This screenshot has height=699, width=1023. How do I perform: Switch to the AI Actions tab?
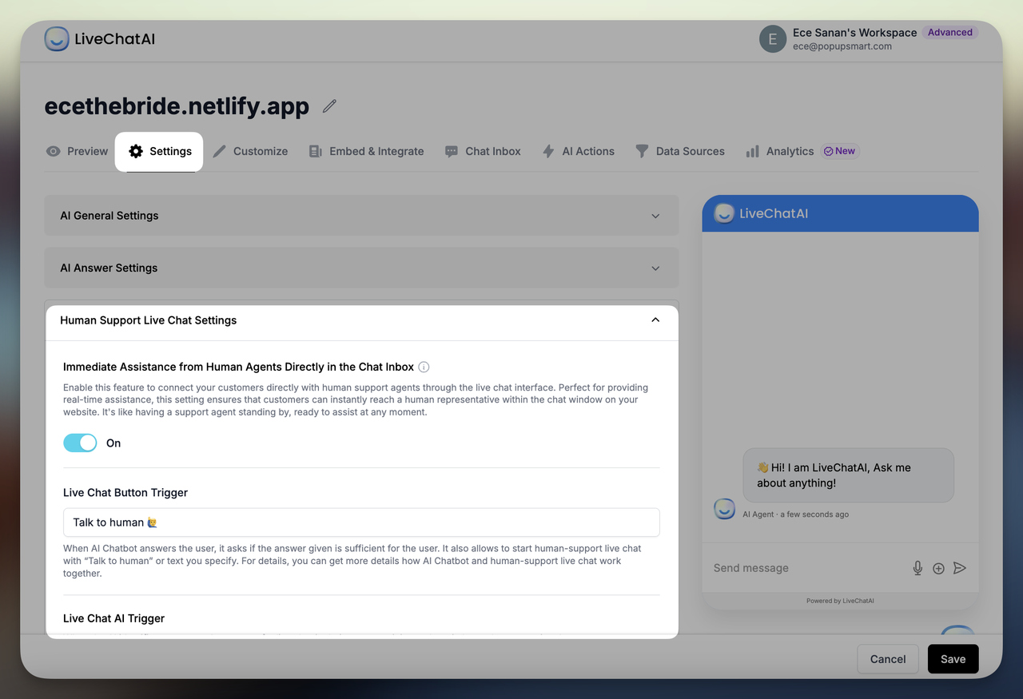click(x=578, y=151)
